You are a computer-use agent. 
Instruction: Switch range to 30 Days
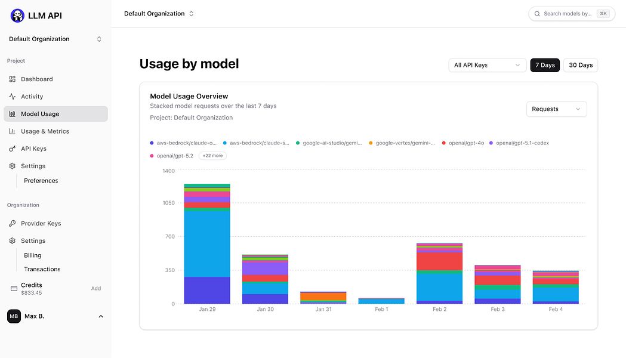point(581,65)
